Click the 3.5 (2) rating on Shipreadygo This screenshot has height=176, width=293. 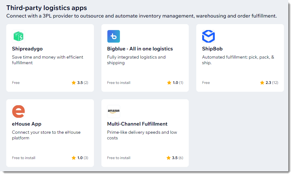click(80, 83)
